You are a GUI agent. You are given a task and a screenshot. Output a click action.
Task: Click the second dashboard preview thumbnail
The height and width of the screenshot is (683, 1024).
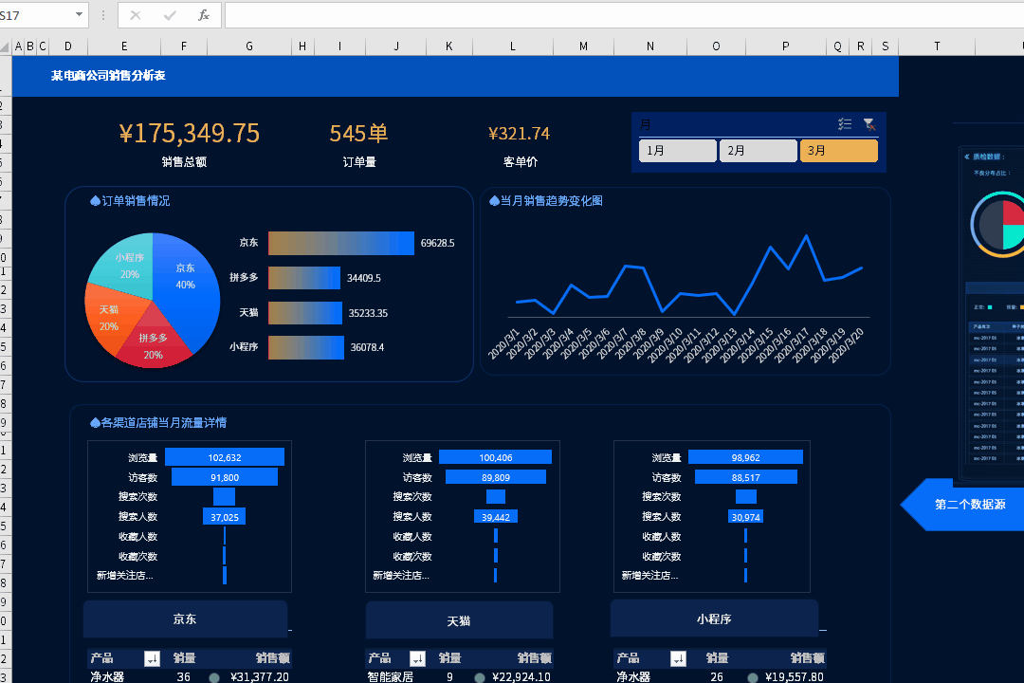pyautogui.click(x=992, y=314)
